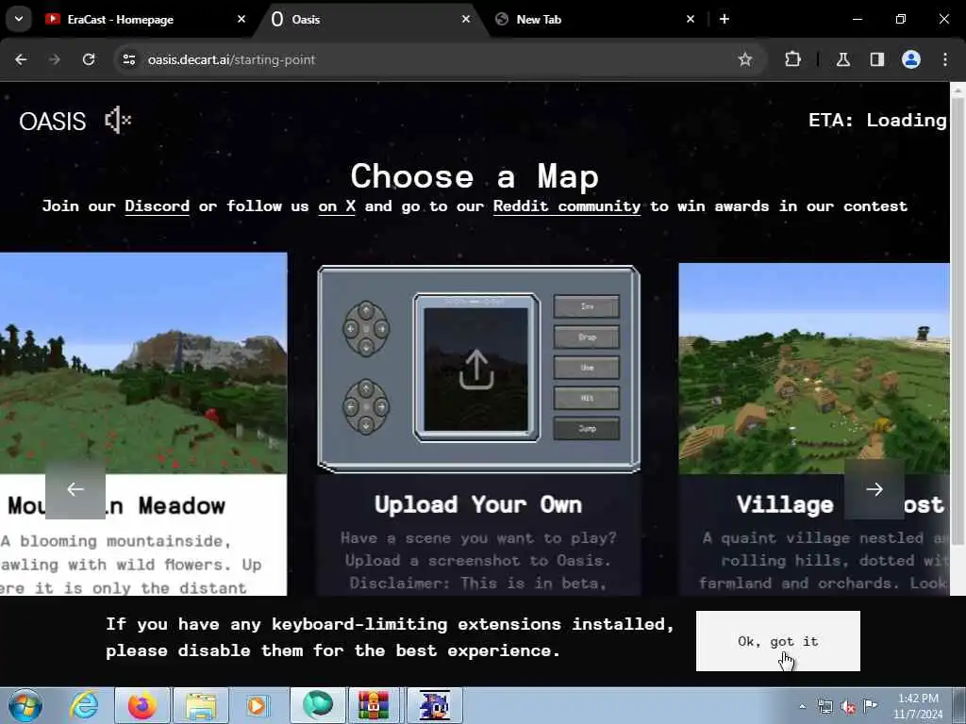Open Chrome Labs flask icon
This screenshot has width=966, height=724.
point(843,59)
